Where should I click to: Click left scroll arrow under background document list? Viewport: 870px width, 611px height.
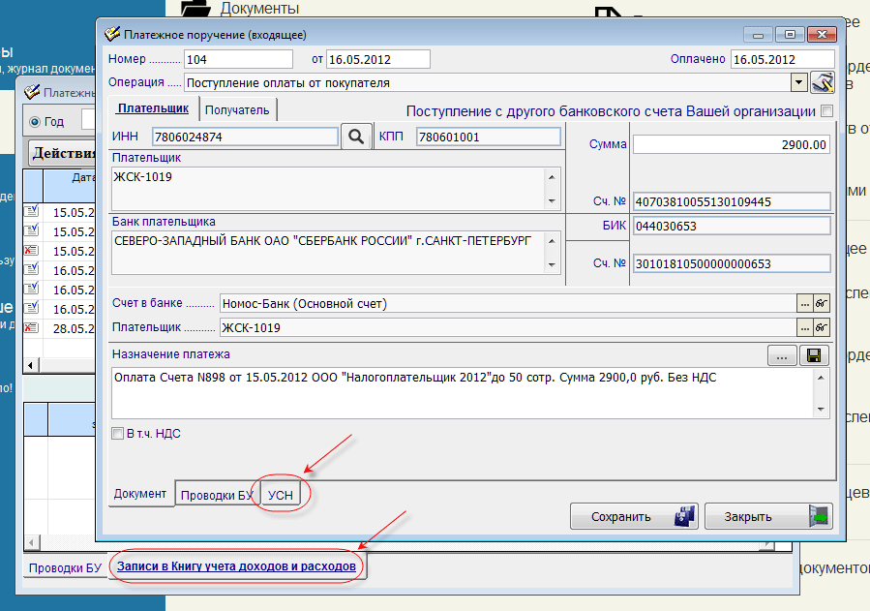31,365
